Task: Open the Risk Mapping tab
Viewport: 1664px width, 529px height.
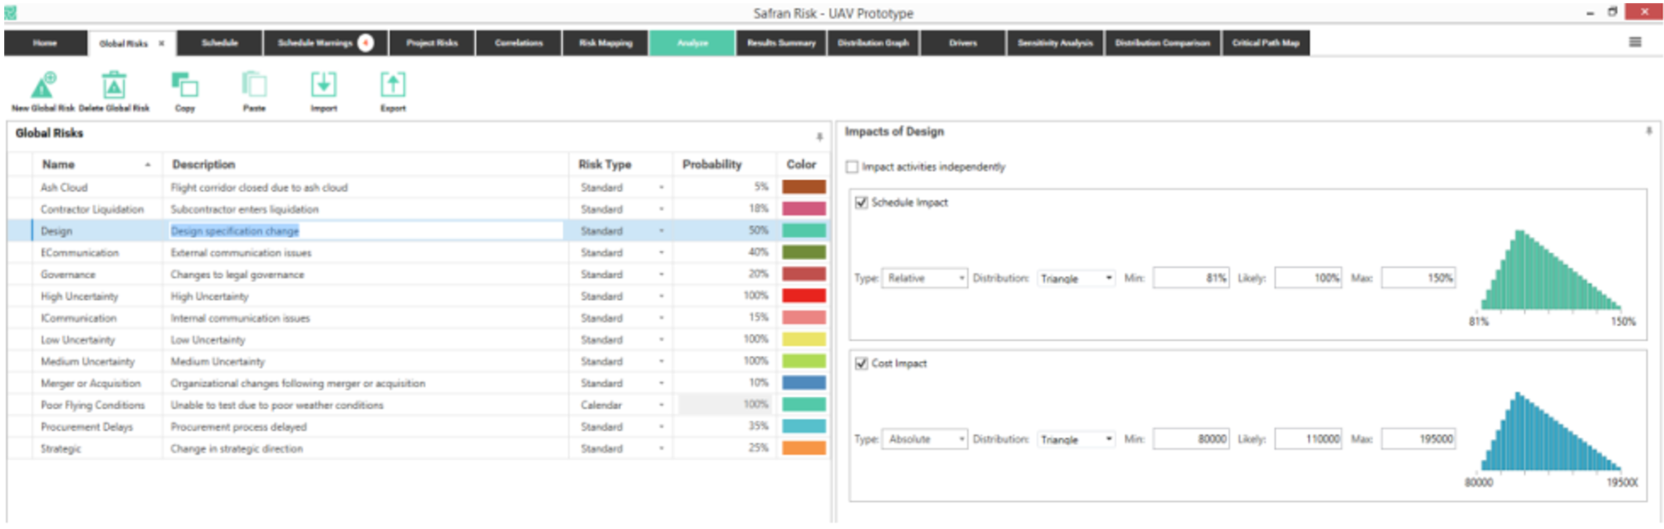Action: [x=605, y=43]
